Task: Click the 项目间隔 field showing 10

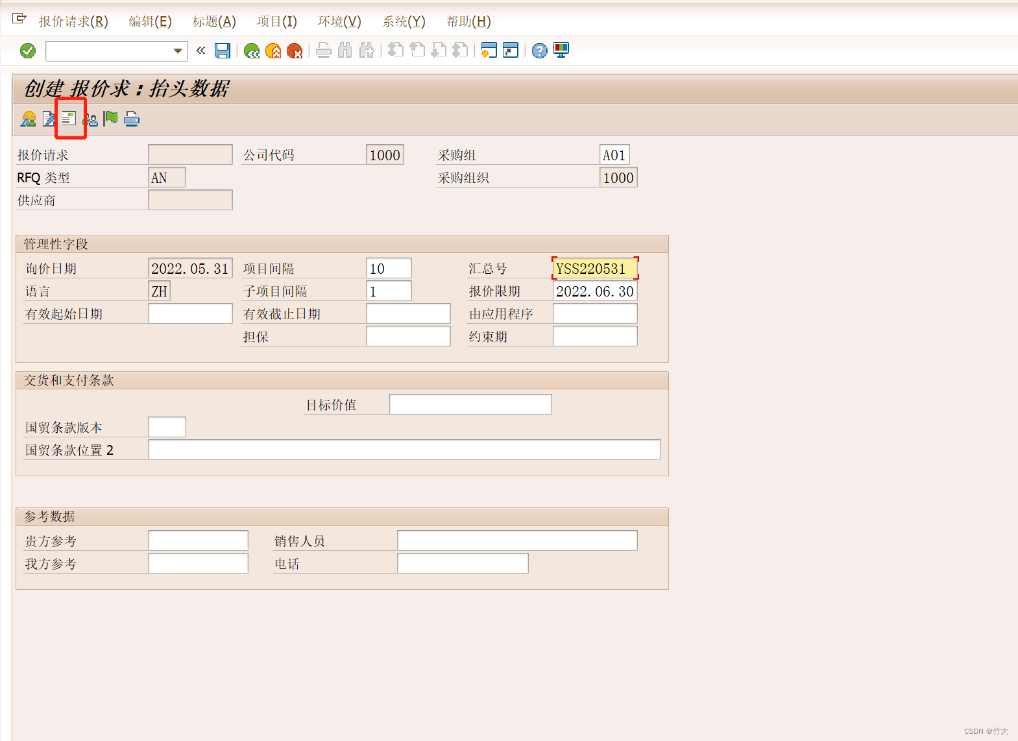Action: 389,269
